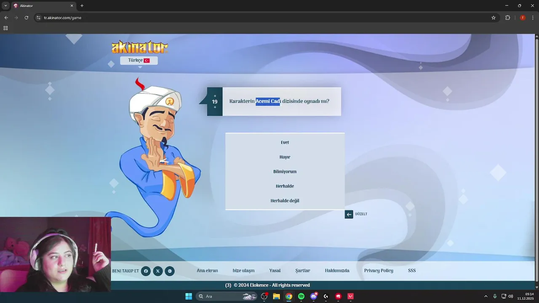The width and height of the screenshot is (539, 303).
Task: Click the DÜZELT correction label
Action: [x=361, y=214]
